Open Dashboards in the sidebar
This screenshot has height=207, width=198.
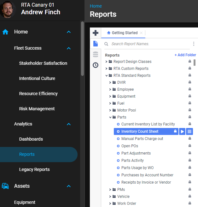pyautogui.click(x=31, y=139)
